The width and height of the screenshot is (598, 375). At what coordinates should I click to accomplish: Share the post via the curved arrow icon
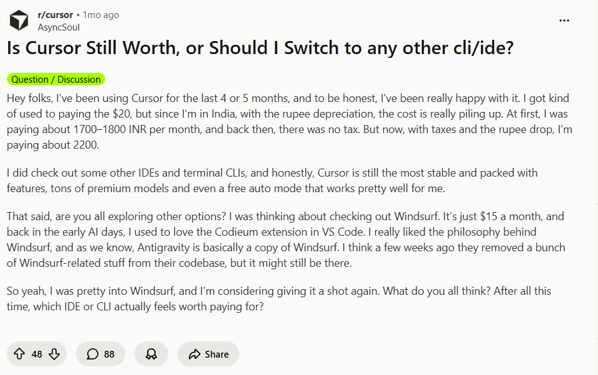(193, 354)
